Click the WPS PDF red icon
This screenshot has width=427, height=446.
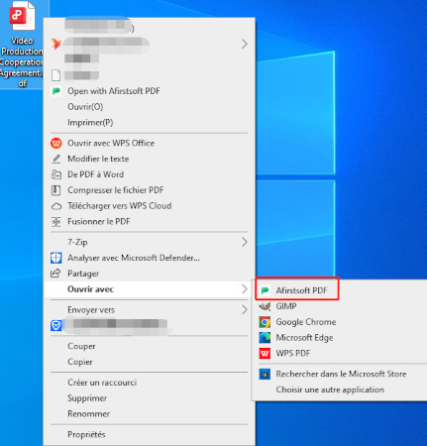click(265, 354)
